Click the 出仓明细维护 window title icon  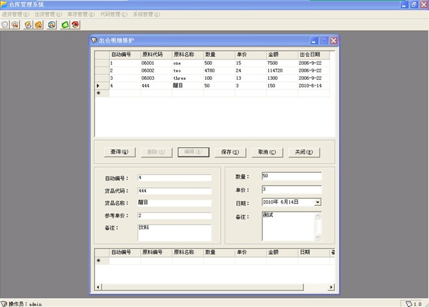tap(94, 40)
